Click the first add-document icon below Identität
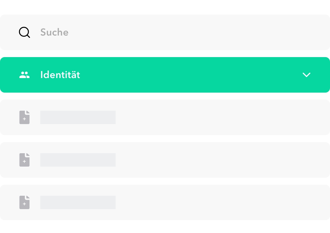The height and width of the screenshot is (233, 330). [25, 117]
